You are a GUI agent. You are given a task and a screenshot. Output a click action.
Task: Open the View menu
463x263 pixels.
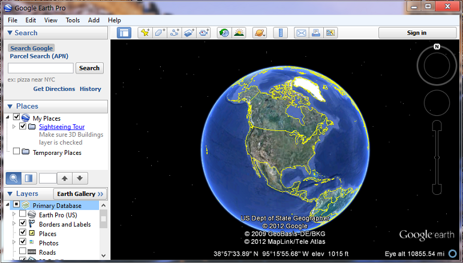click(50, 20)
